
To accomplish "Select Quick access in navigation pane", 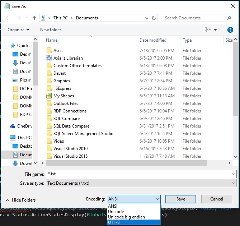I will pos(22,46).
